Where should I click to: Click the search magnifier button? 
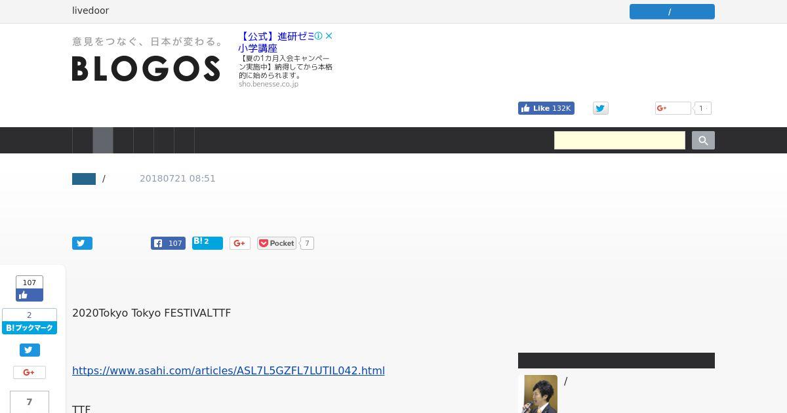703,140
